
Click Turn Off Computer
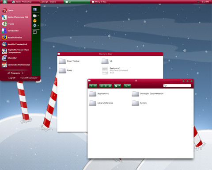(29, 78)
